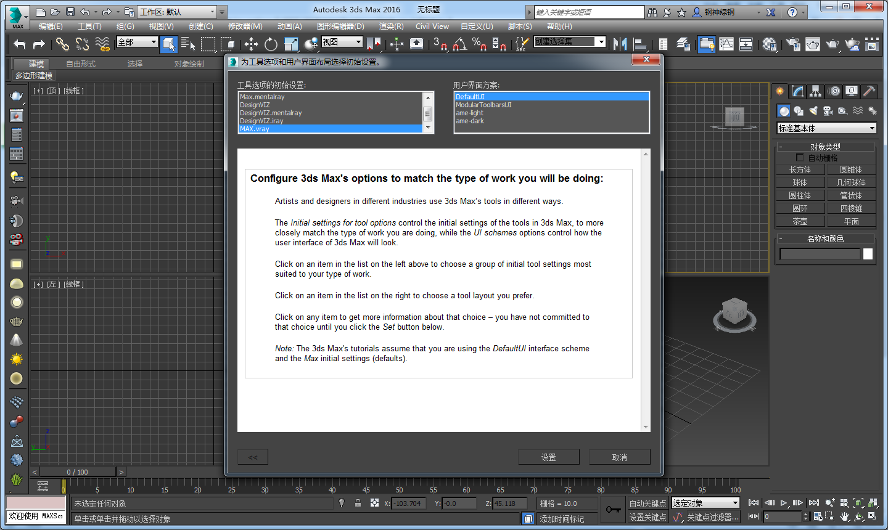888x530 pixels.
Task: Click the Redo arrow in the main toolbar
Action: 39,44
